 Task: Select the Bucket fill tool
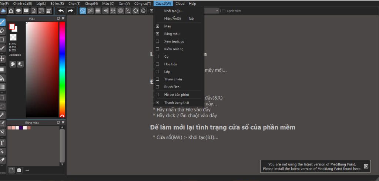2,78
